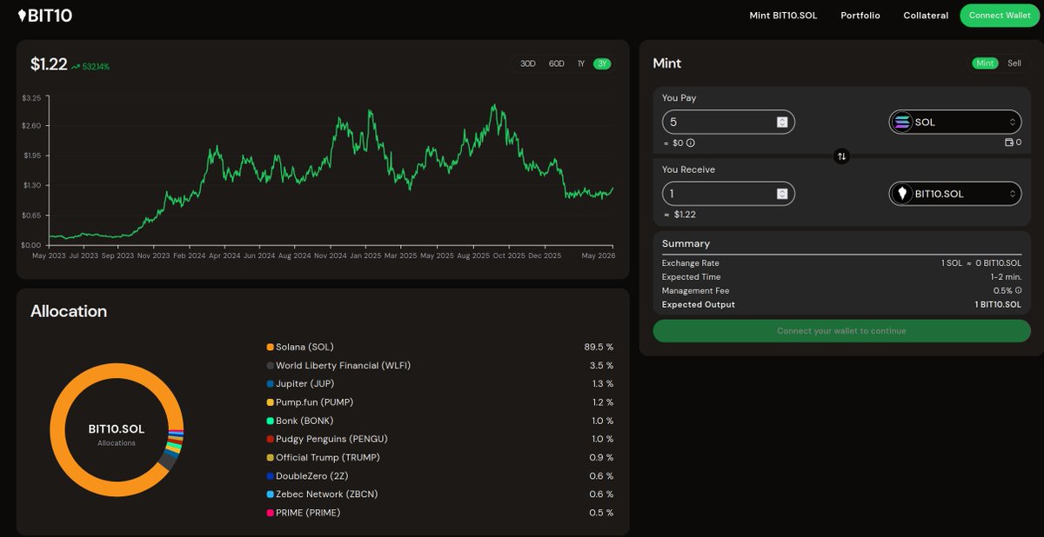Click the Official Trump (TRUMP) label
The width and height of the screenshot is (1044, 537).
(328, 458)
